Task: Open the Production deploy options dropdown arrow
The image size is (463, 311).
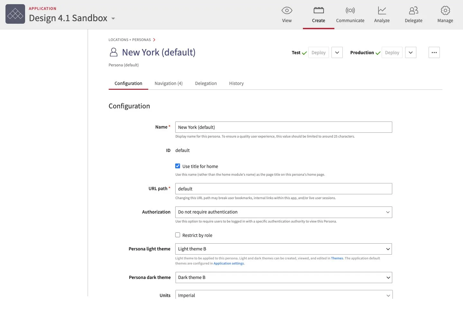Action: [x=411, y=53]
